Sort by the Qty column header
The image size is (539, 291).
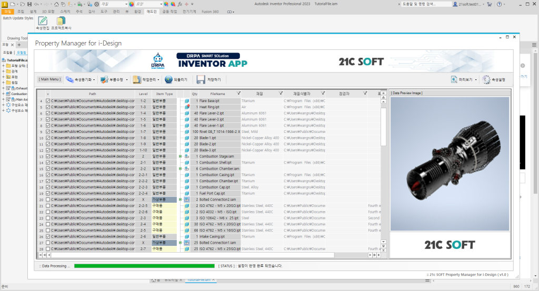click(x=195, y=93)
